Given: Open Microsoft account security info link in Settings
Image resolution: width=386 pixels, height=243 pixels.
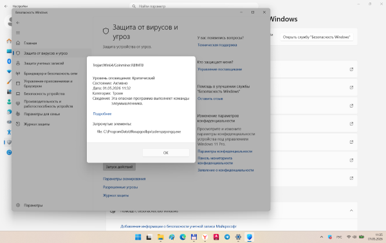Looking at the screenshot, I should [x=178, y=226].
